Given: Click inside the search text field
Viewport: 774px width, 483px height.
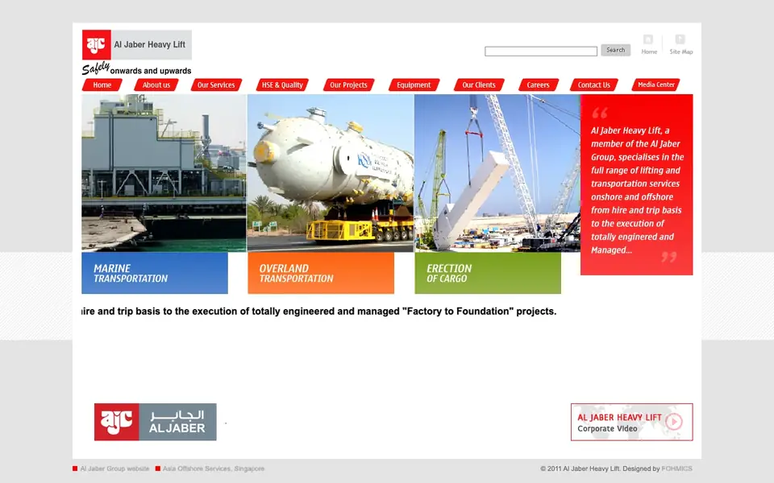Looking at the screenshot, I should (x=540, y=52).
